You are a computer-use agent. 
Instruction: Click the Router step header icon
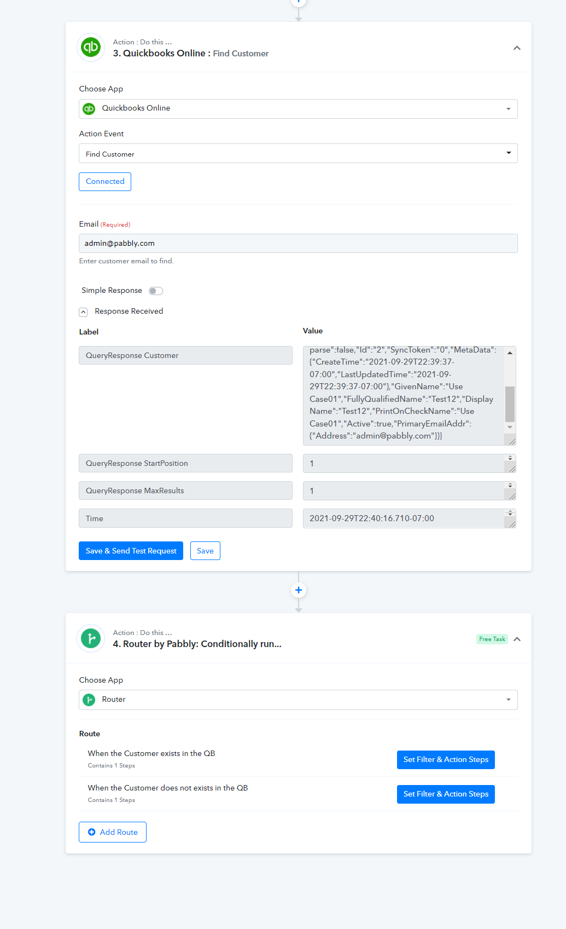[91, 638]
